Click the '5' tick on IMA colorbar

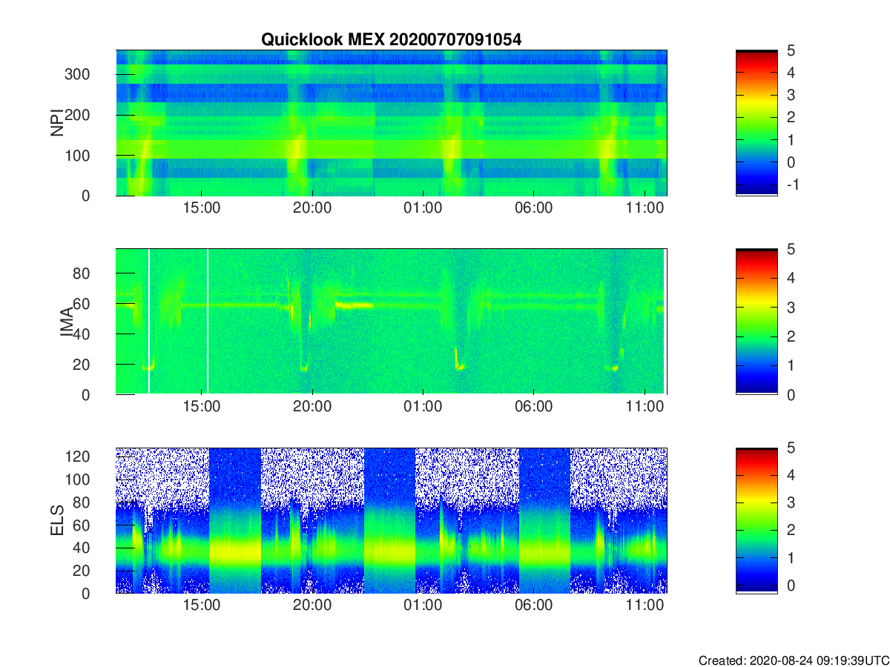(x=791, y=249)
